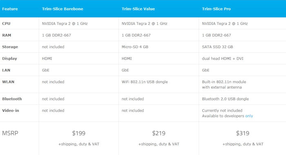
Task: Click the $219 Value price
Action: (159, 133)
